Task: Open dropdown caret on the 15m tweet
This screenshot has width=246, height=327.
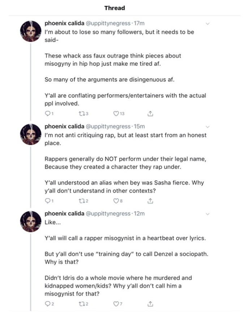Action: (x=208, y=127)
